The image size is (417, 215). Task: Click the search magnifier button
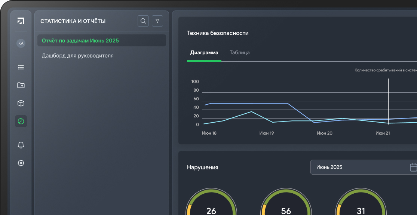(143, 21)
